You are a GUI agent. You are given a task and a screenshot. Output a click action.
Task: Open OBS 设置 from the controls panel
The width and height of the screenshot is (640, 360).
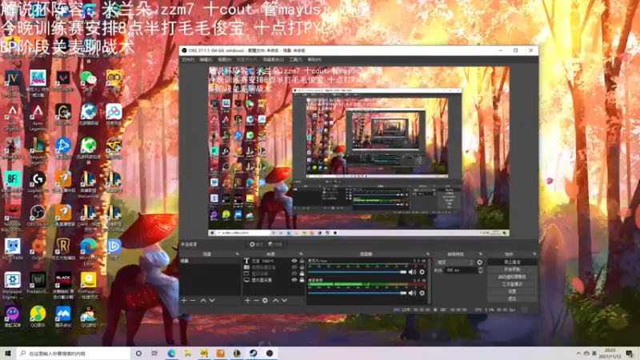(x=512, y=291)
